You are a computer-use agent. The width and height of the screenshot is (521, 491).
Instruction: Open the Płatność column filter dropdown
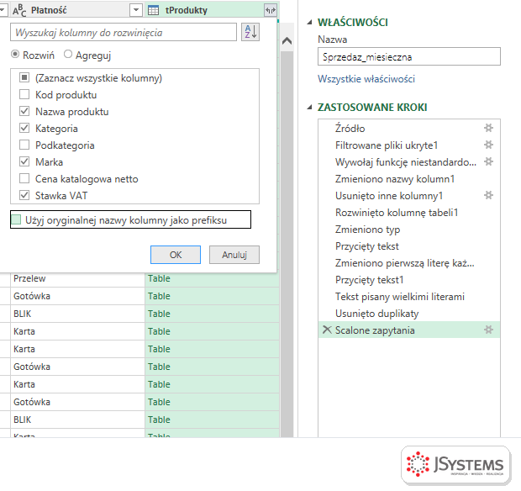136,10
